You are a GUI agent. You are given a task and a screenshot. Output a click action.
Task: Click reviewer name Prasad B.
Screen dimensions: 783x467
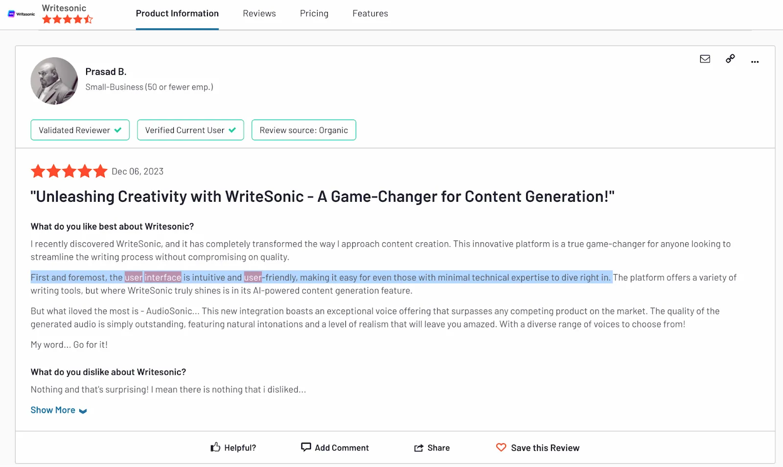(x=106, y=72)
